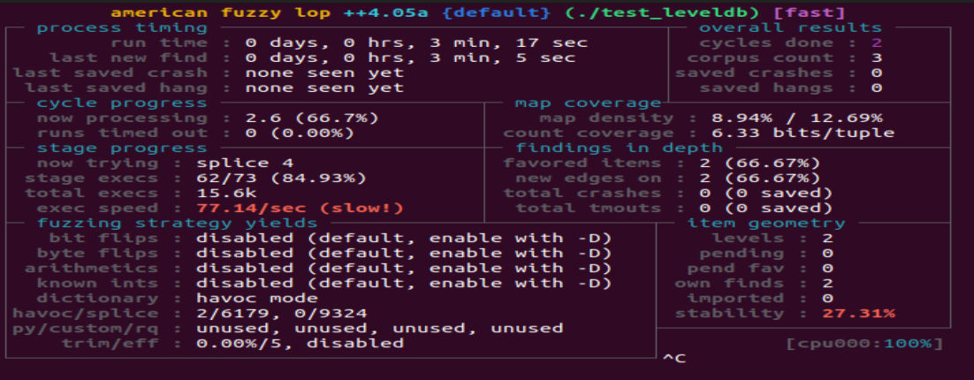This screenshot has width=974, height=380.
Task: Click the [cpu000:100%] indicator
Action: (864, 344)
